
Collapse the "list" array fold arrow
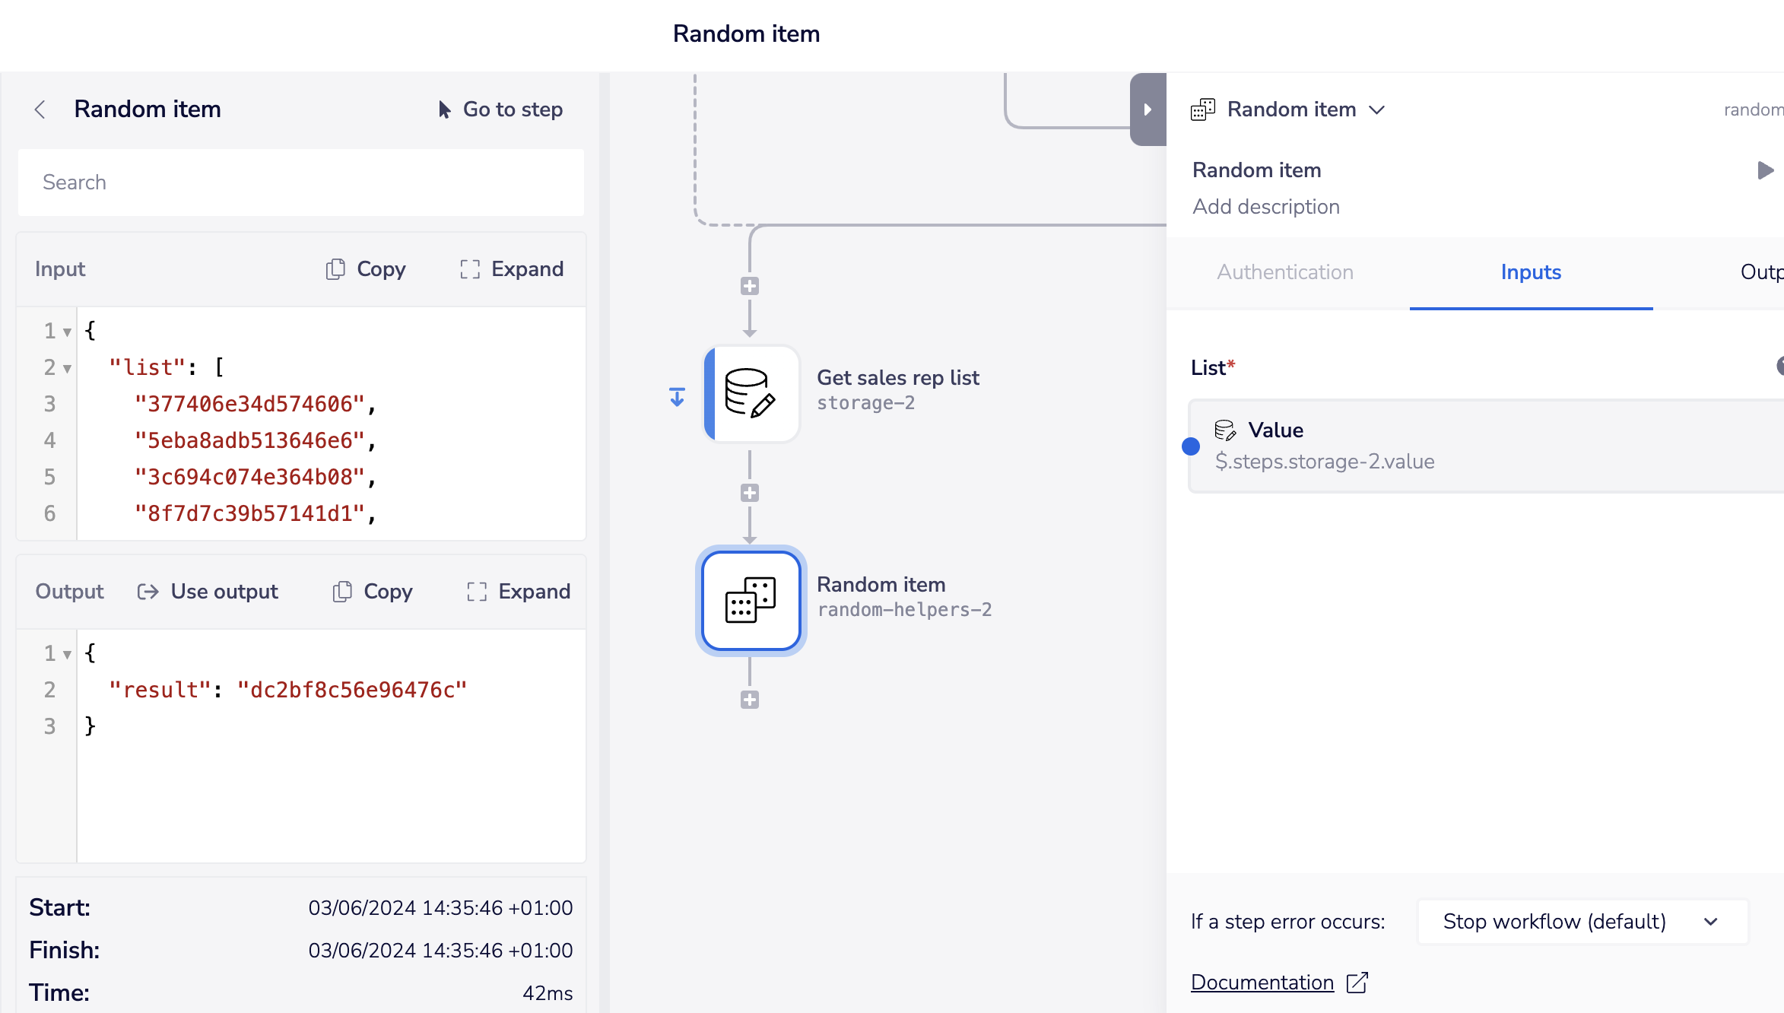[67, 369]
